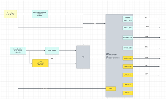Select the BUCK5 @ 2A box

[x=128, y=48]
